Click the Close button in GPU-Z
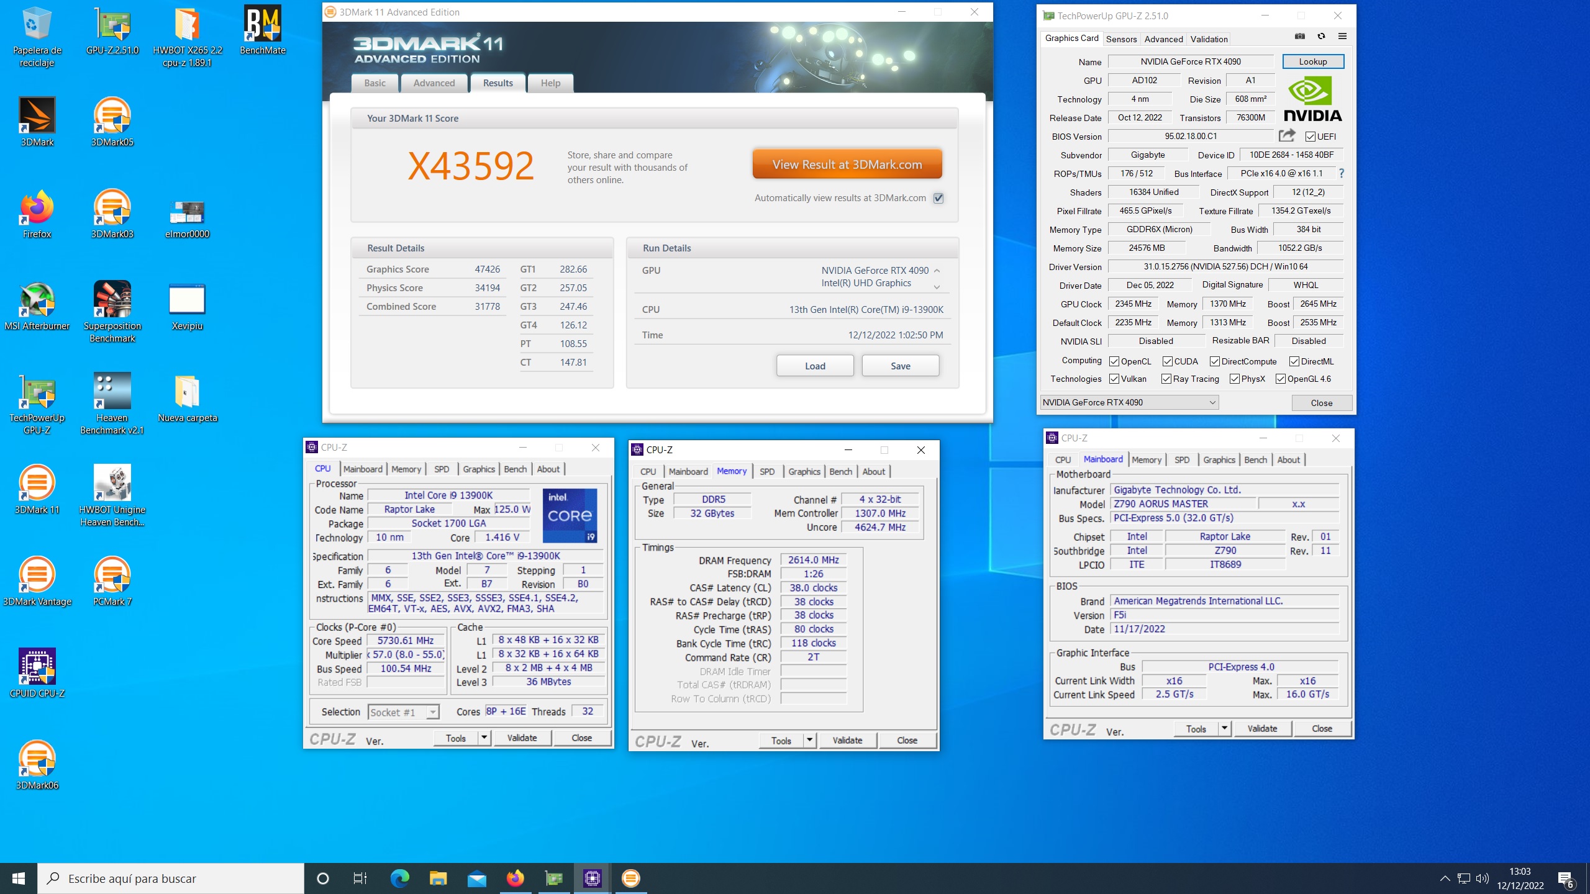 (x=1322, y=403)
